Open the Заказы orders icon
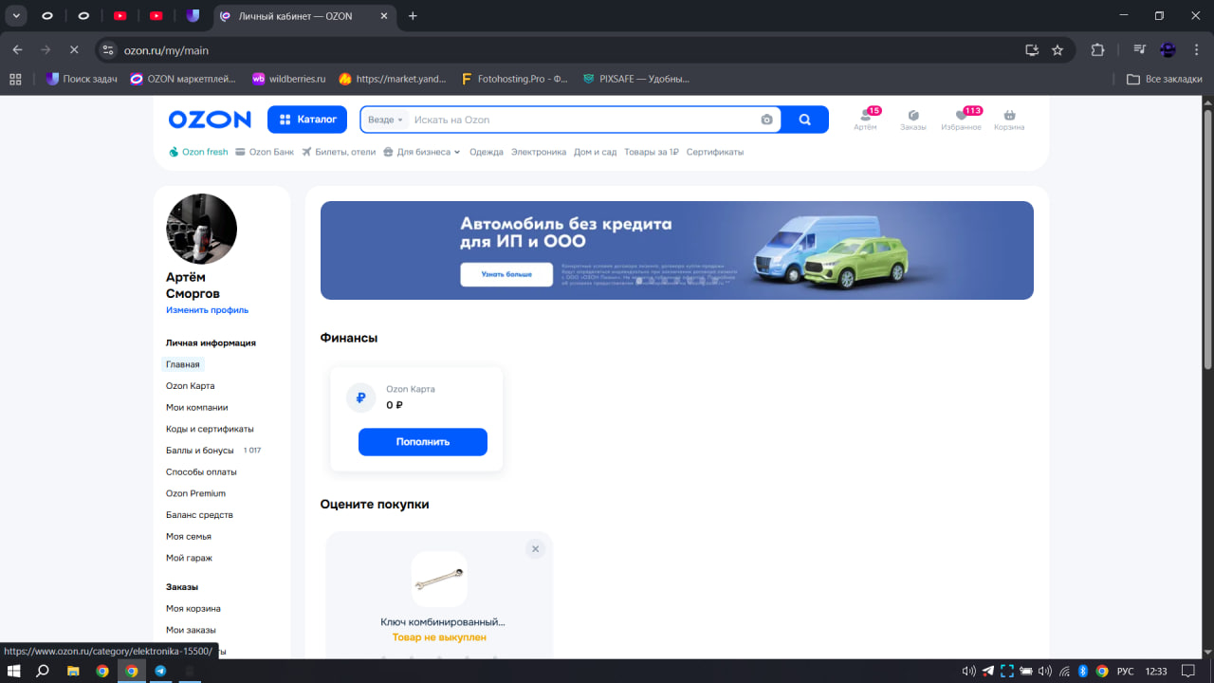The width and height of the screenshot is (1214, 683). pyautogui.click(x=913, y=120)
